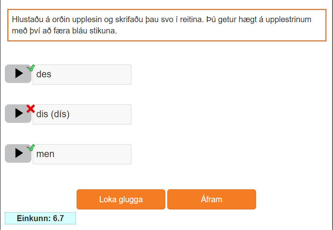
Task: Click the instruction line starting "Hlustaðu á orðin"
Action: pos(161,20)
